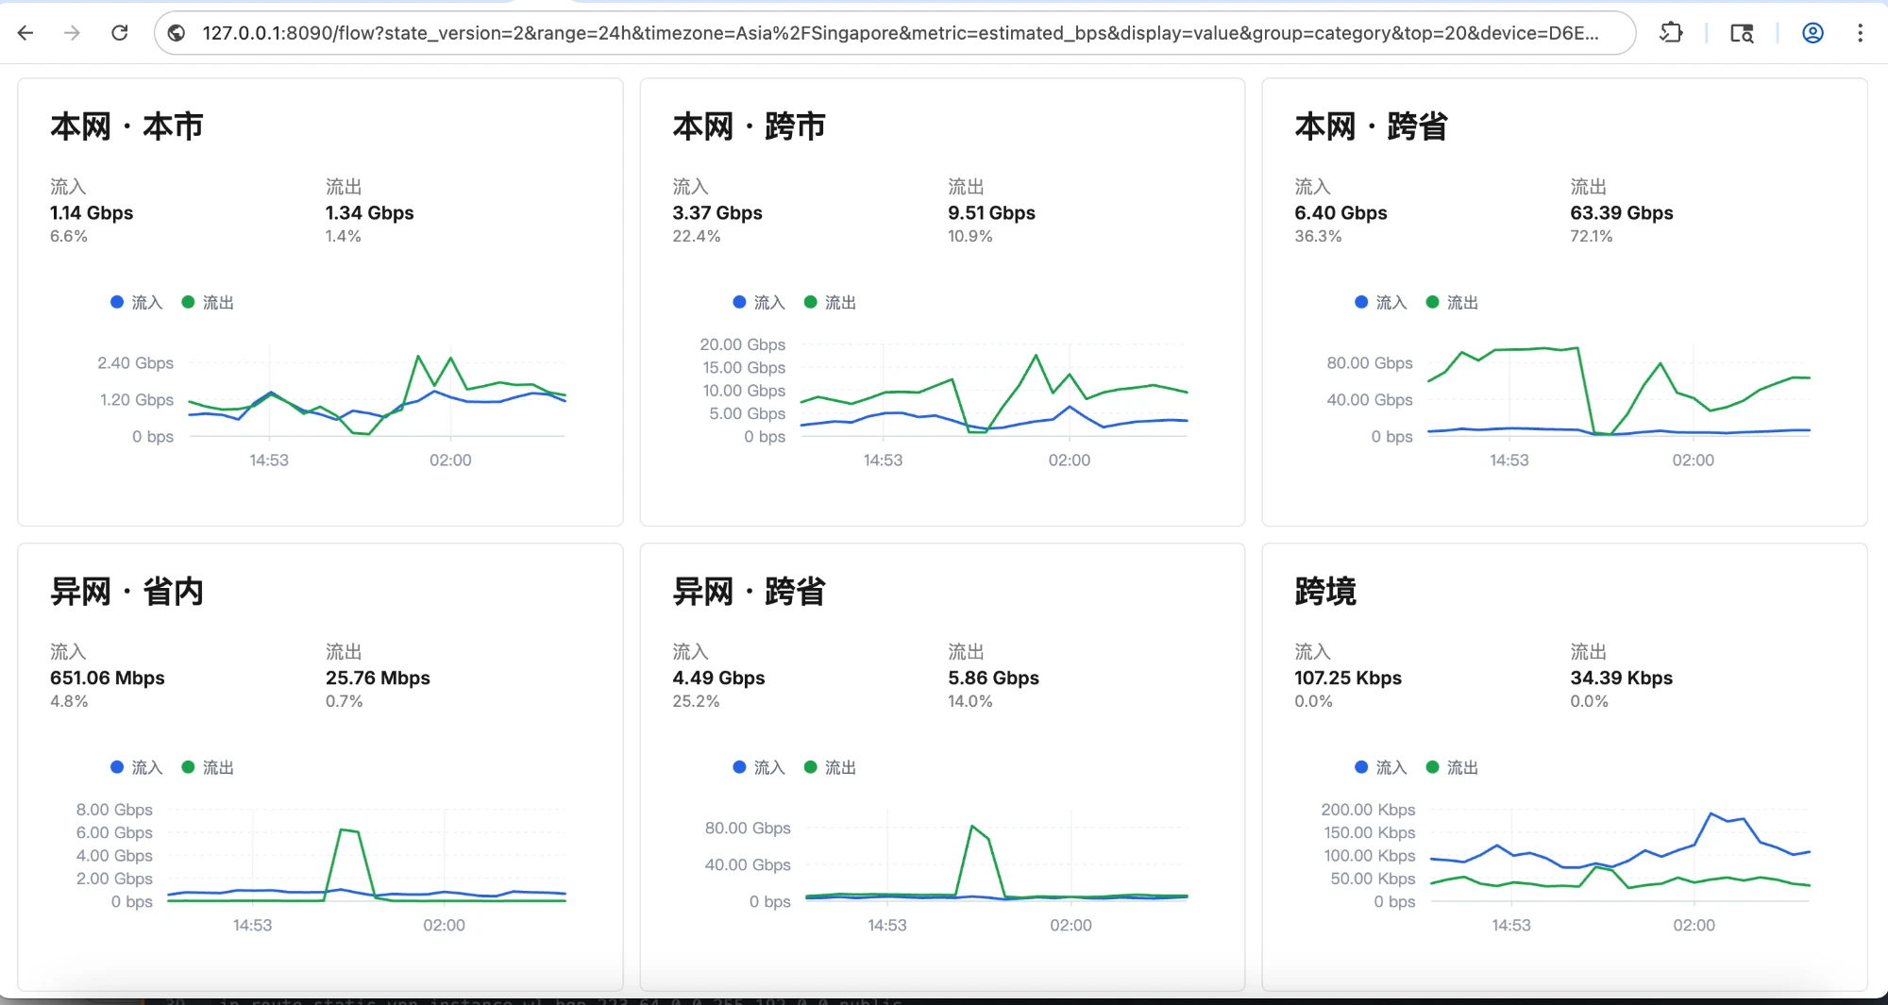The height and width of the screenshot is (1005, 1888).
Task: Open the browser extensions menu
Action: coord(1671,33)
